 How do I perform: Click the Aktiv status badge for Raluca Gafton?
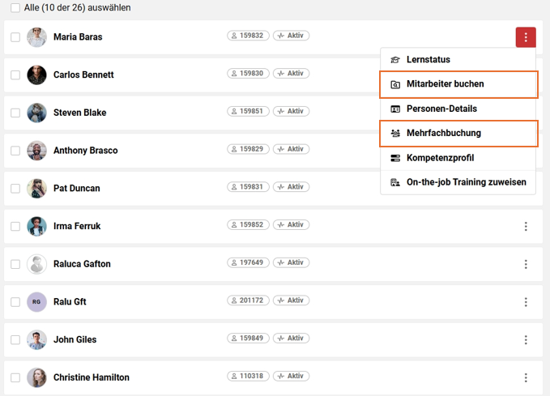[291, 262]
